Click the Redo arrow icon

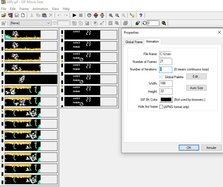66,15
